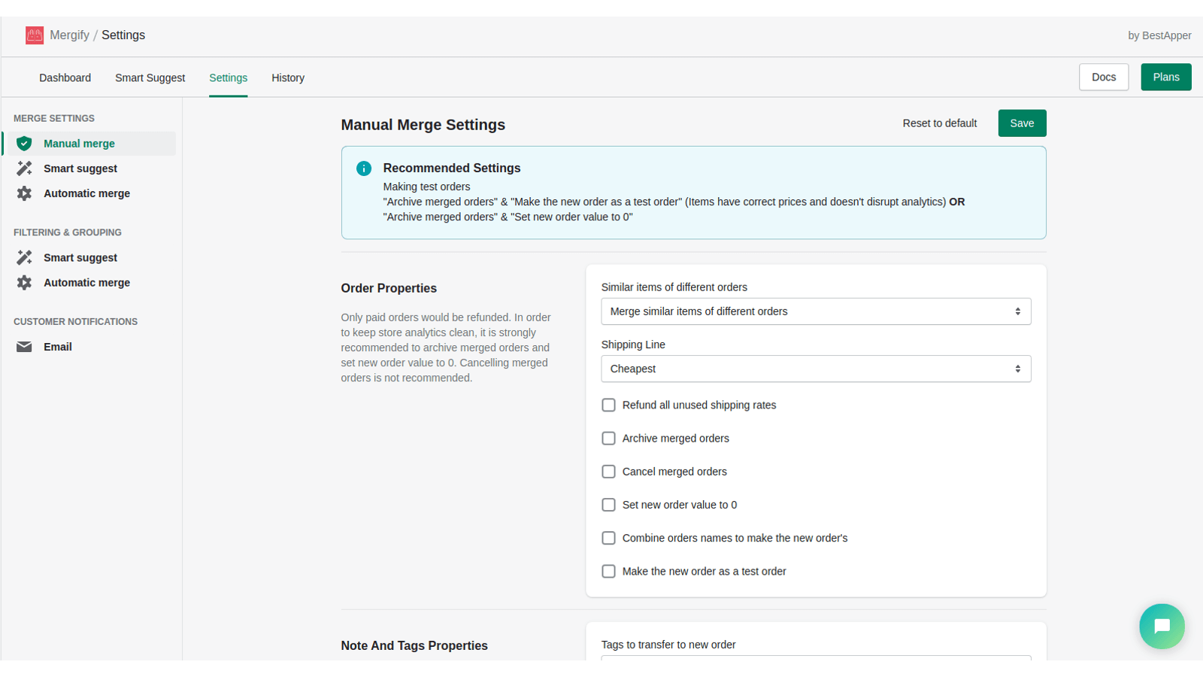Go to the Dashboard tab
Image resolution: width=1203 pixels, height=677 pixels.
pos(65,77)
